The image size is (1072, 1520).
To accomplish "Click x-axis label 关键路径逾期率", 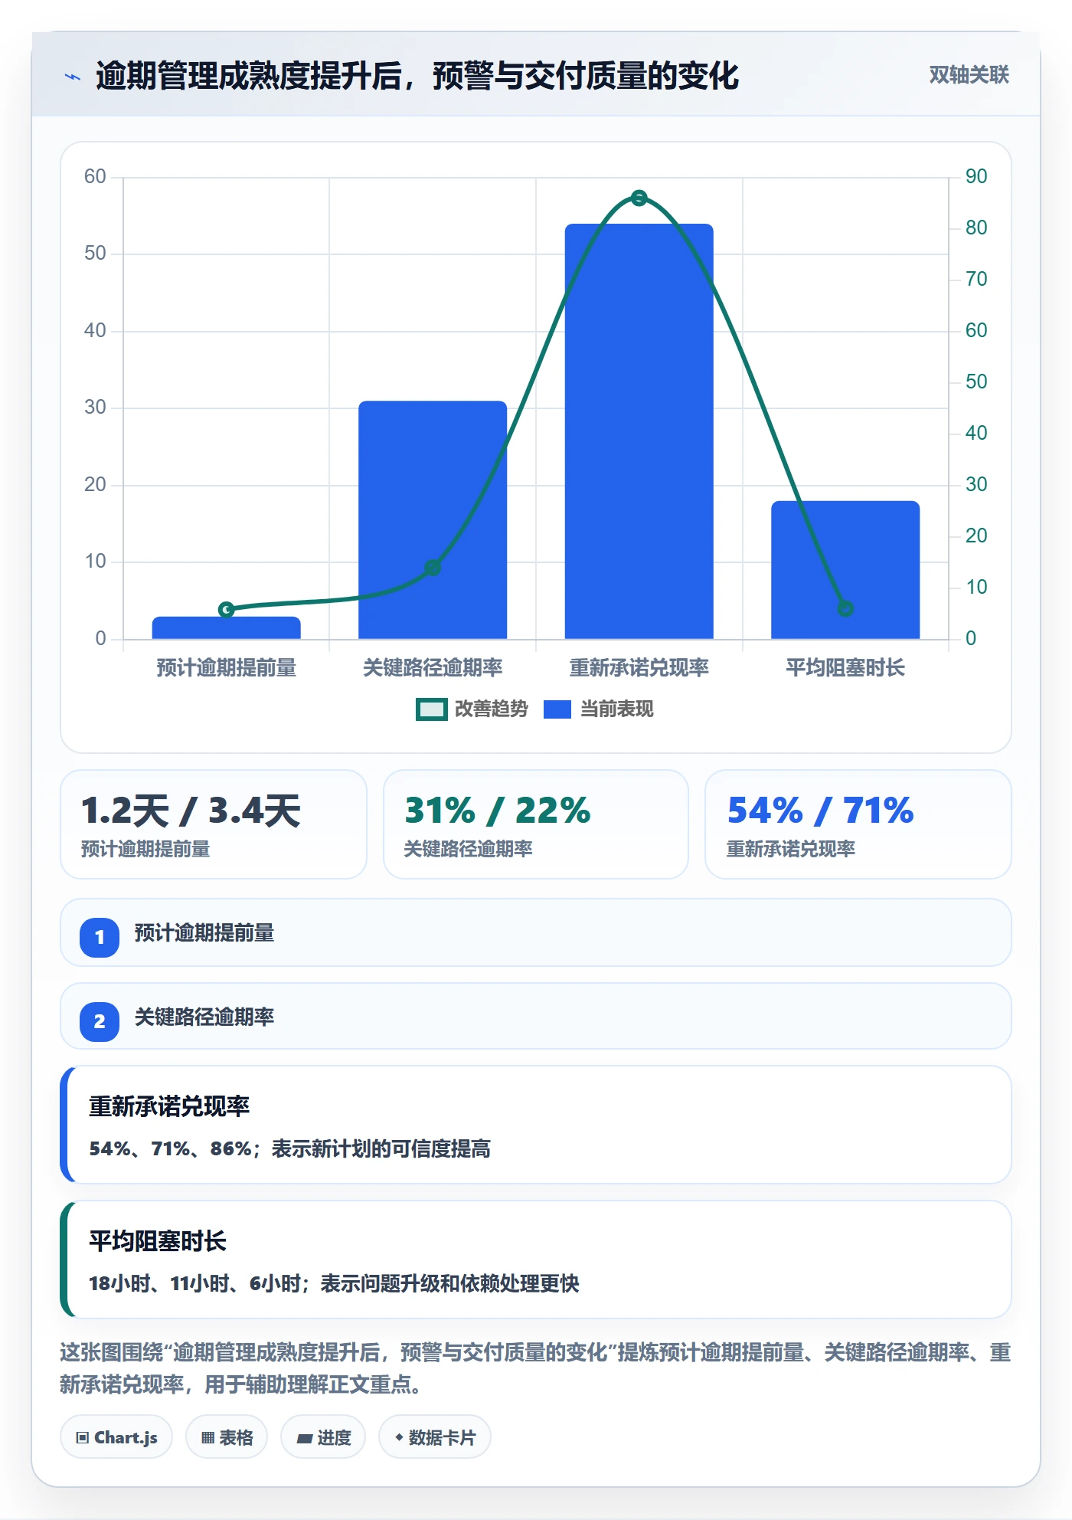I will [x=433, y=668].
